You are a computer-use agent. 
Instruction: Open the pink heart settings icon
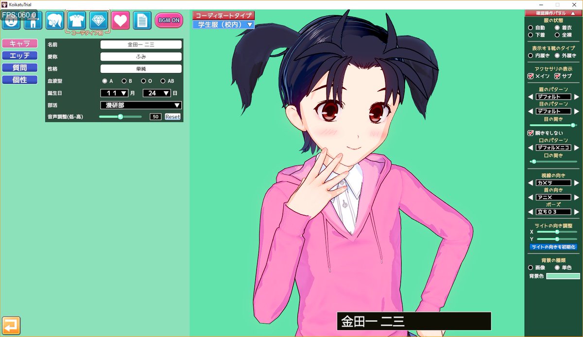120,20
